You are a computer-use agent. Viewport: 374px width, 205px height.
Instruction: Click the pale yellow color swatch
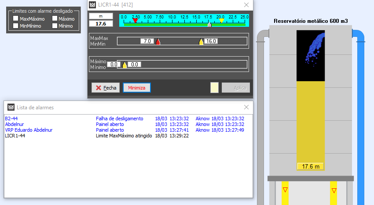(214, 88)
